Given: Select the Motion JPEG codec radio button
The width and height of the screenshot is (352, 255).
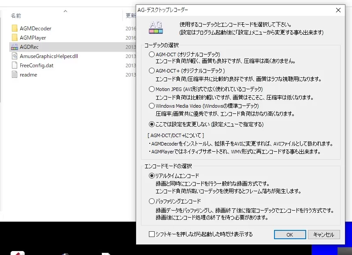Looking at the screenshot, I should click(152, 89).
